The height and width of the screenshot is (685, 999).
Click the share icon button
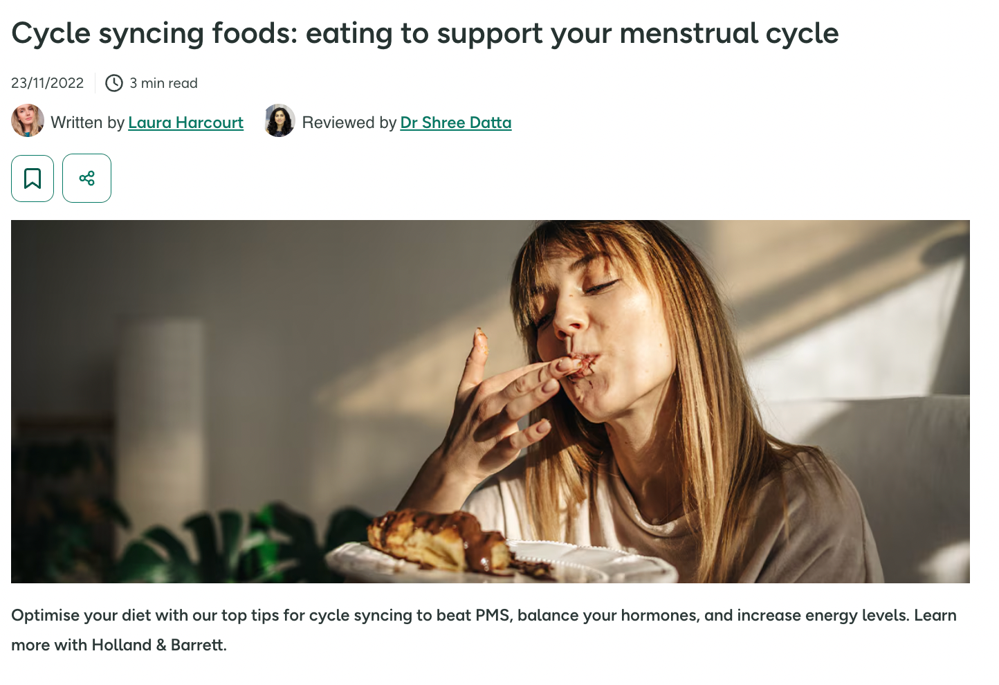pyautogui.click(x=86, y=179)
